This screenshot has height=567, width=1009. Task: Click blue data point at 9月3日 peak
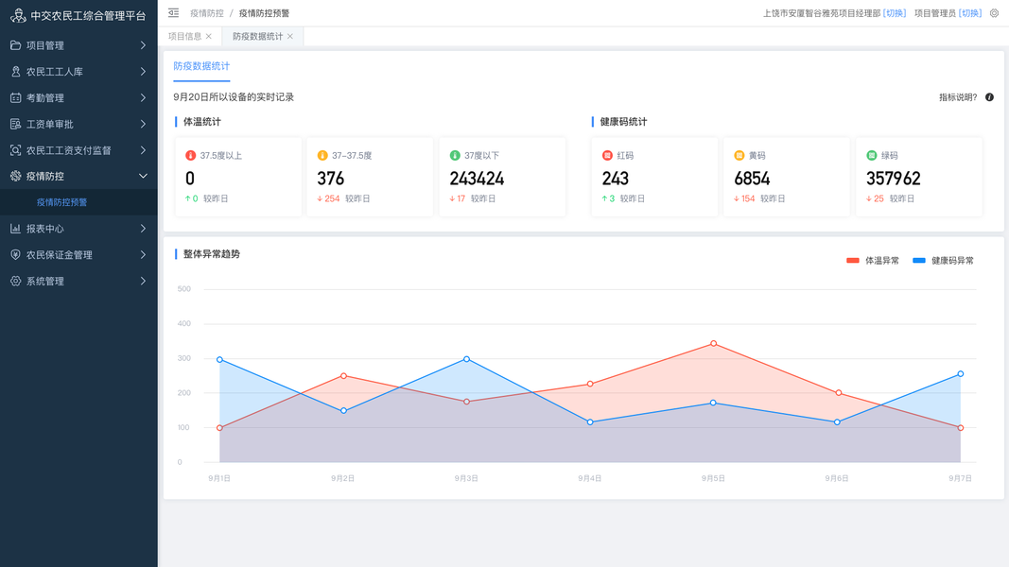tap(466, 359)
